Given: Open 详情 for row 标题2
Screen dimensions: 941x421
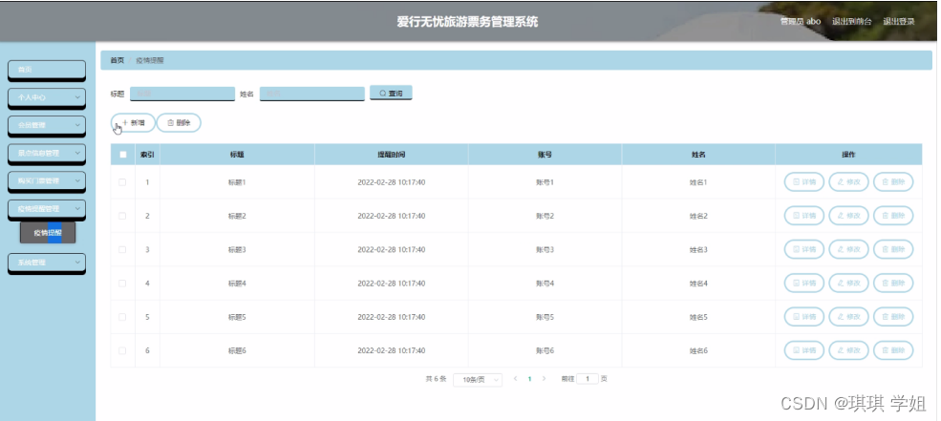Looking at the screenshot, I should [803, 216].
